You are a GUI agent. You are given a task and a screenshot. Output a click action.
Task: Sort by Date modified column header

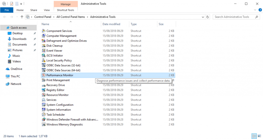pos(115,24)
